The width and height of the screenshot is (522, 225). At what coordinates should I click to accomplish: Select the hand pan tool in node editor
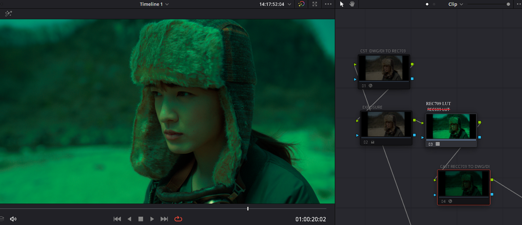[x=352, y=4]
